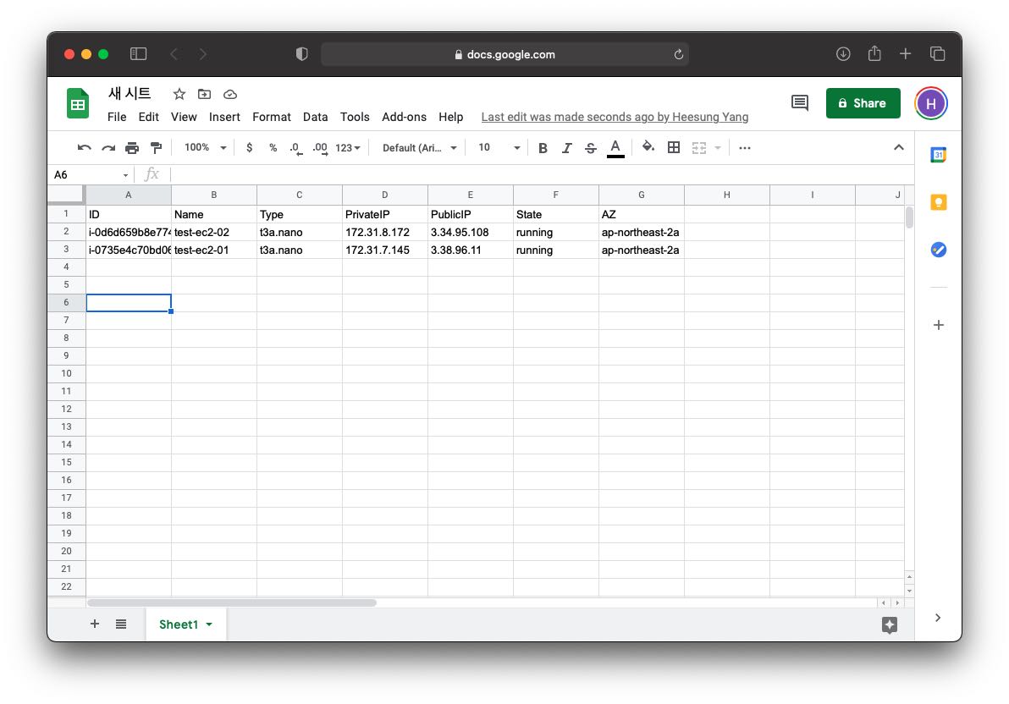Toggle Strikethrough formatting
The width and height of the screenshot is (1009, 704).
click(x=590, y=148)
